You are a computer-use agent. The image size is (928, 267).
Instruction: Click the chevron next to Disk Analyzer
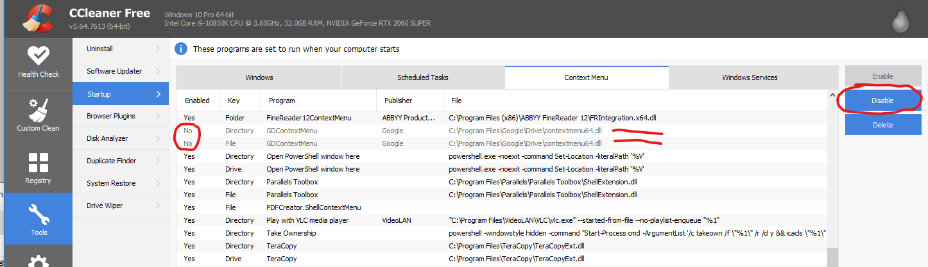[x=158, y=138]
